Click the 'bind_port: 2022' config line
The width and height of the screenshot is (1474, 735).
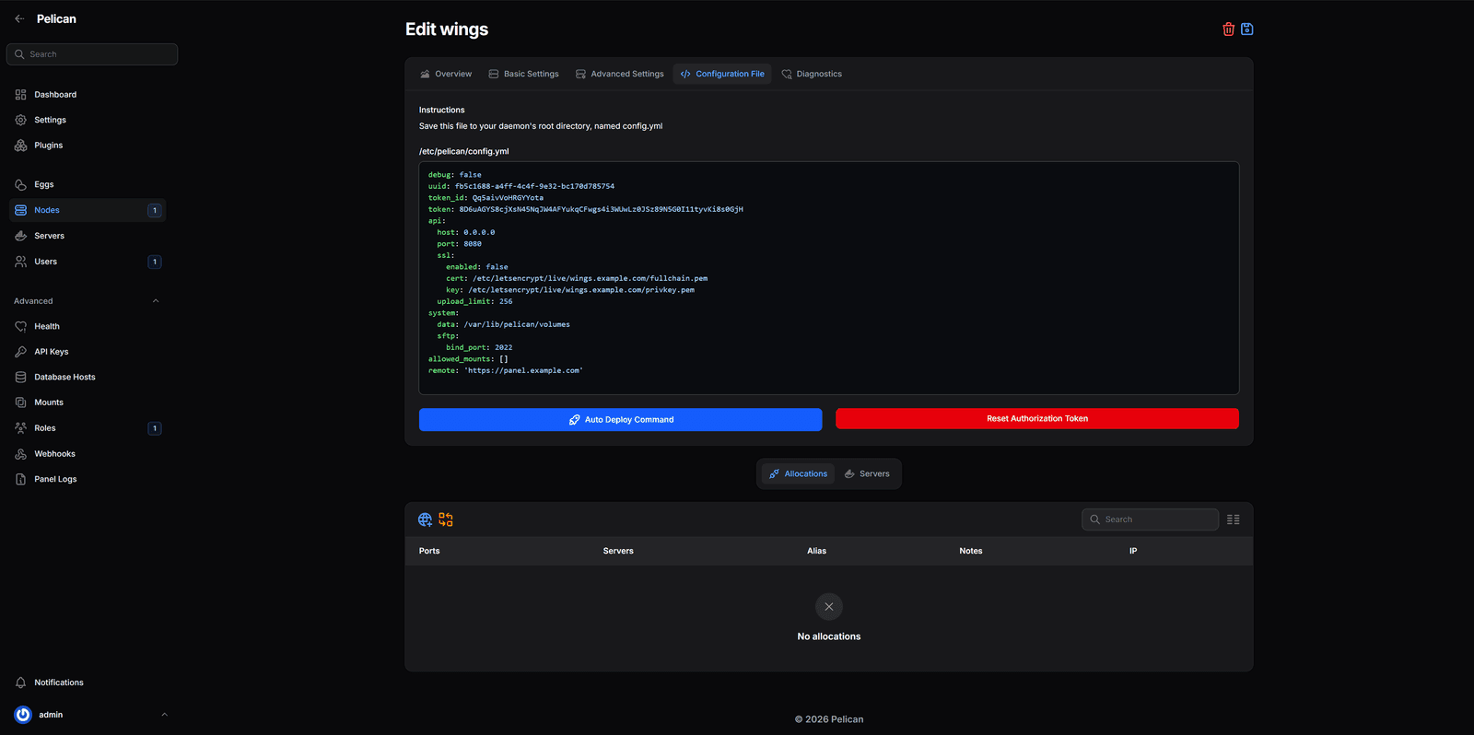pyautogui.click(x=479, y=347)
